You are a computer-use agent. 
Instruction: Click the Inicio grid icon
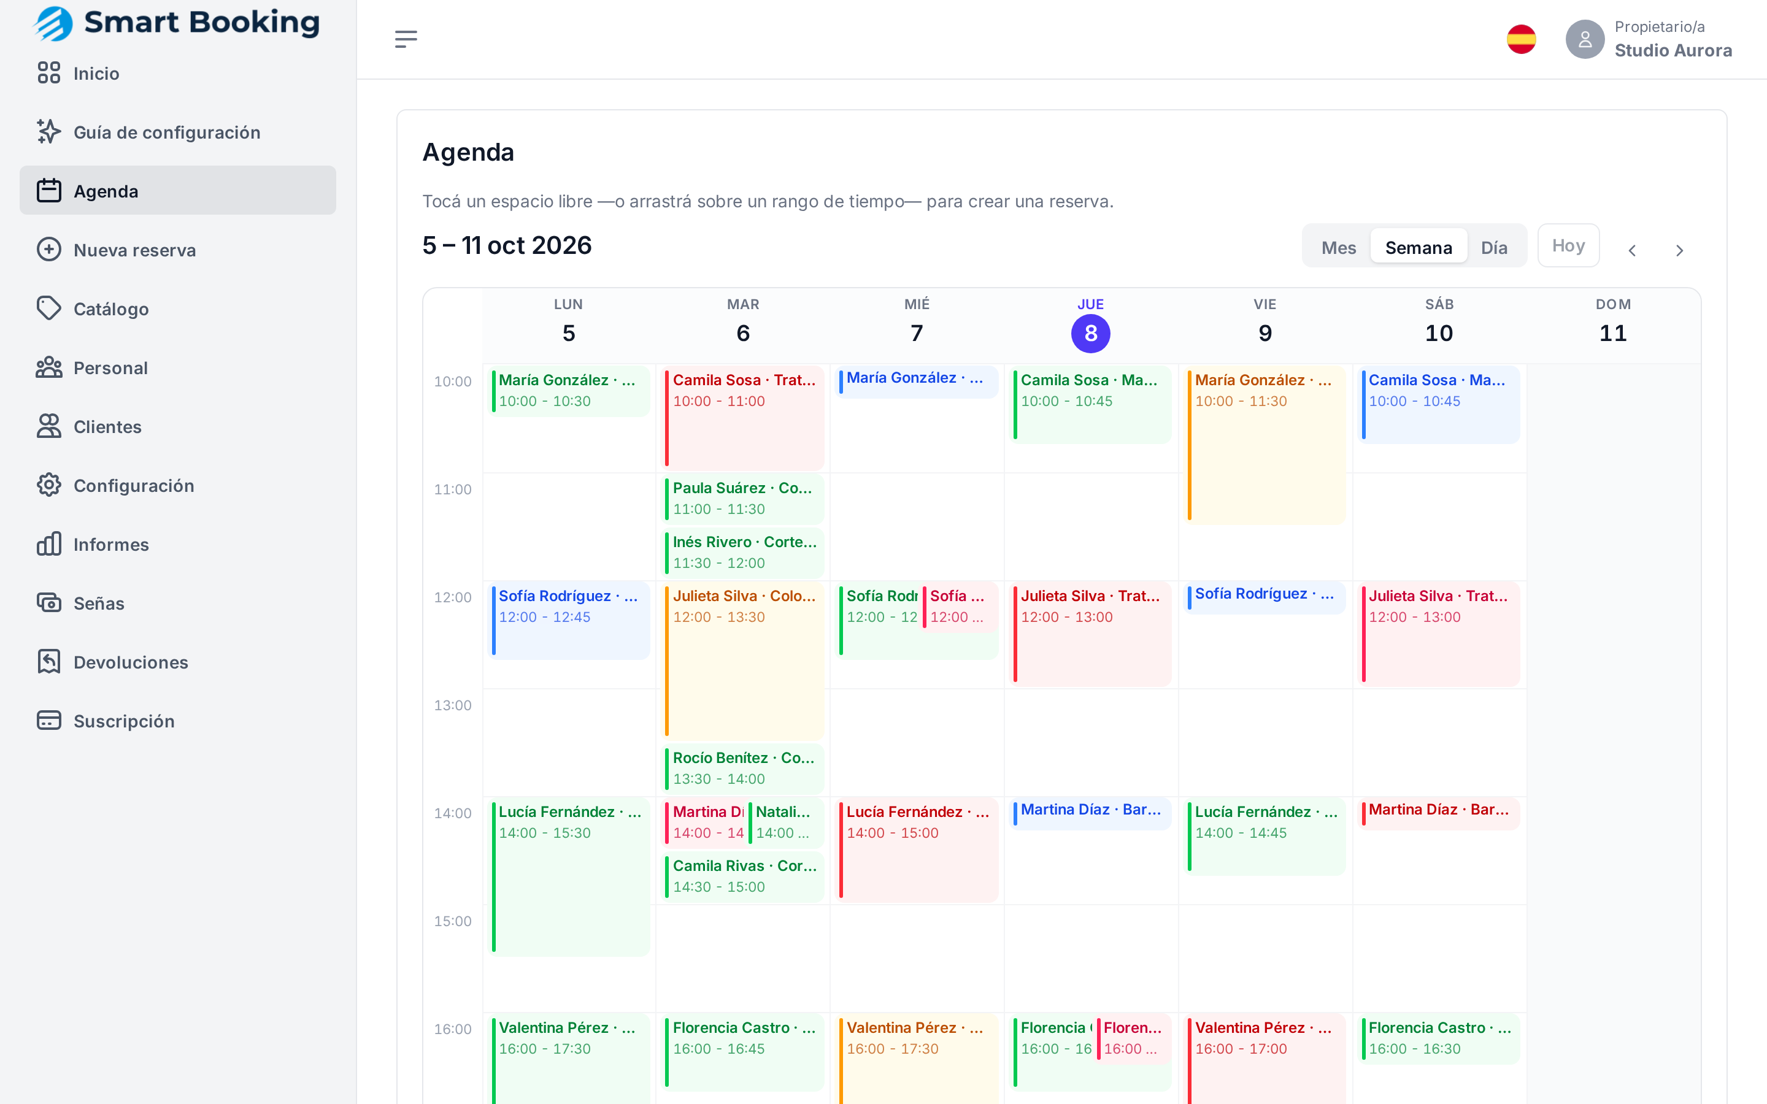click(49, 73)
